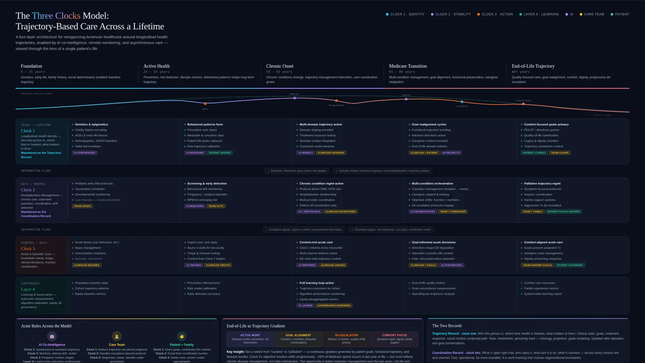Click the Layer 4 row title
This screenshot has height=363, width=645.
coord(28,289)
